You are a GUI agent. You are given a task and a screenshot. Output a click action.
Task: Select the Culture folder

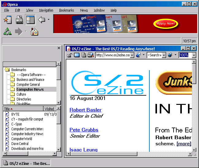click(x=21, y=94)
